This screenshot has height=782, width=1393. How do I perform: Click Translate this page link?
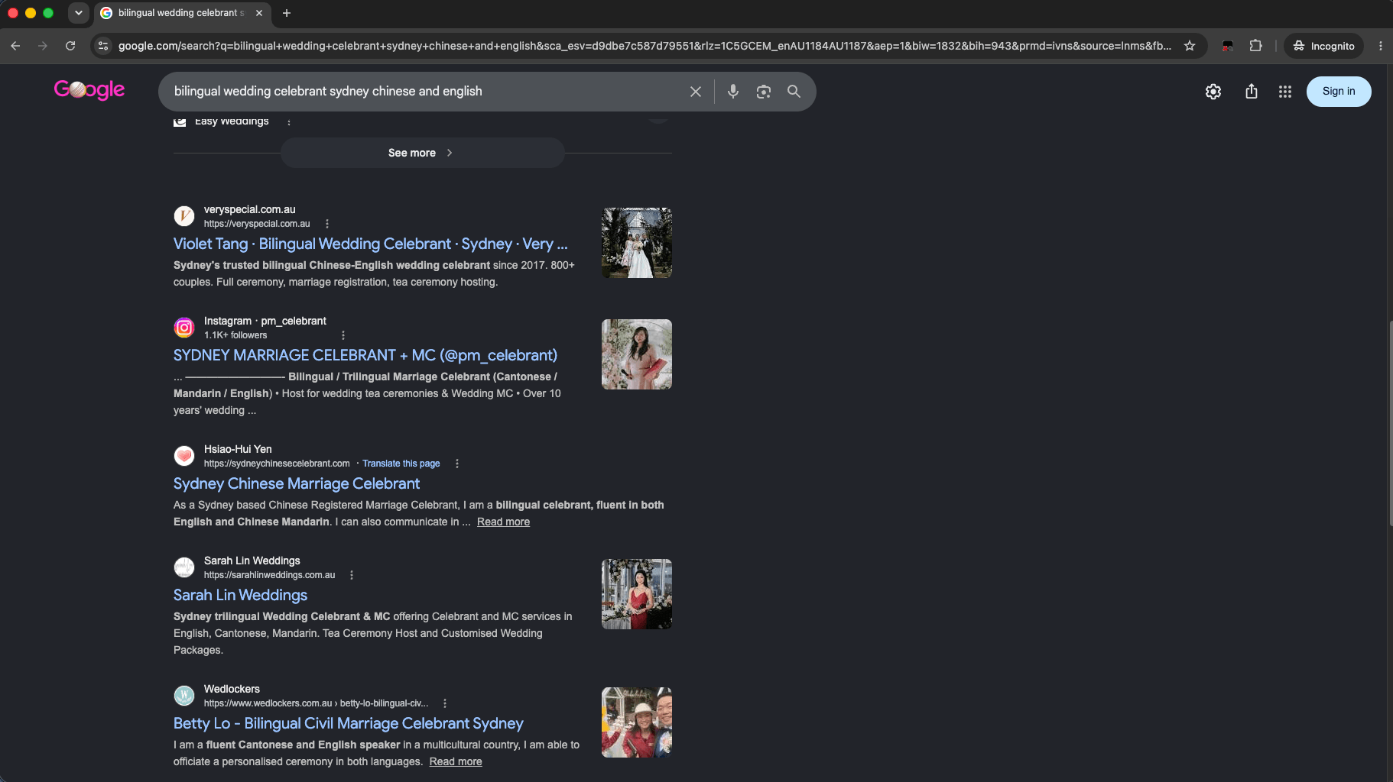pos(401,464)
